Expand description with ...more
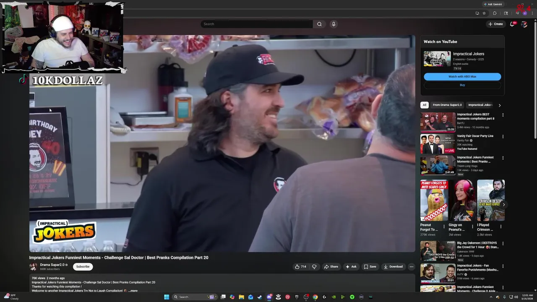The height and width of the screenshot is (302, 537). point(133,291)
